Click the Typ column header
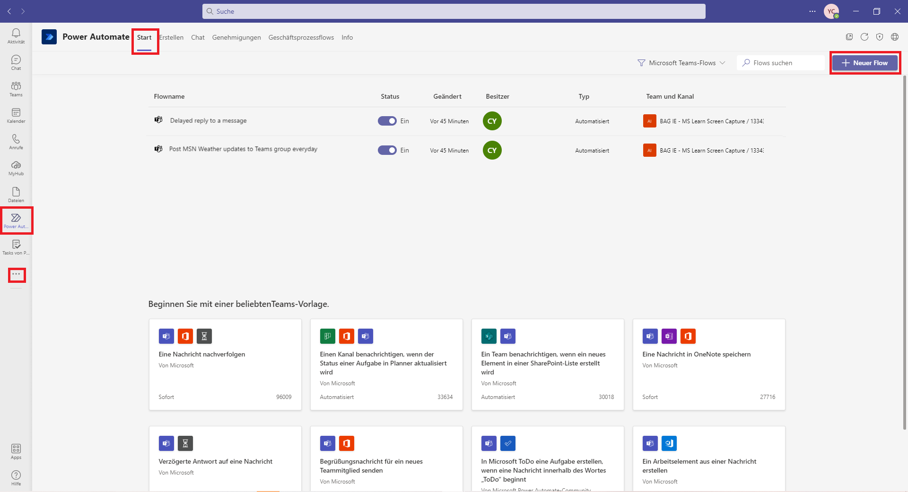 coord(584,96)
